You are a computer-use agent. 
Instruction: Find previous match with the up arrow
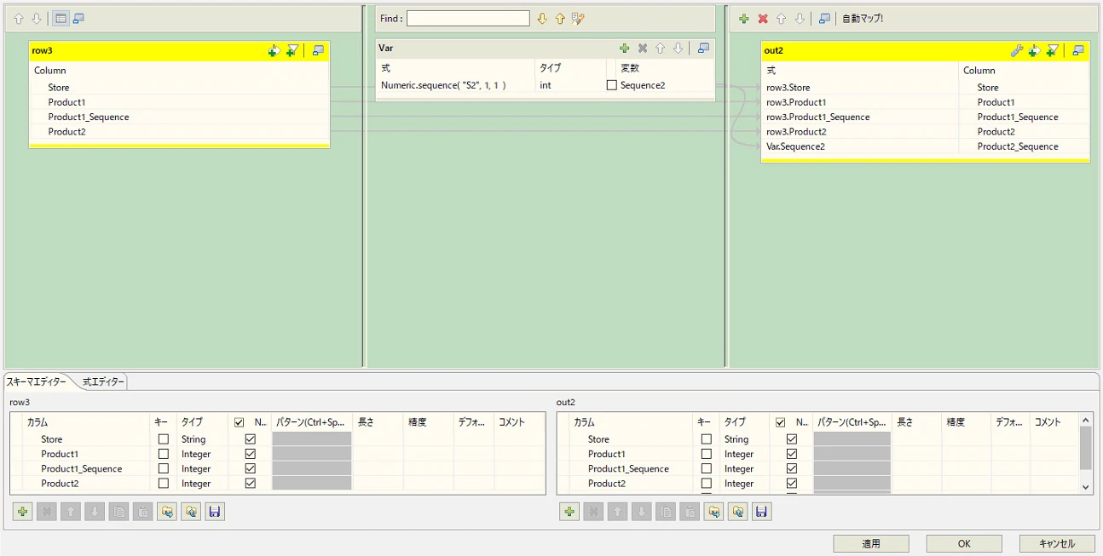560,18
